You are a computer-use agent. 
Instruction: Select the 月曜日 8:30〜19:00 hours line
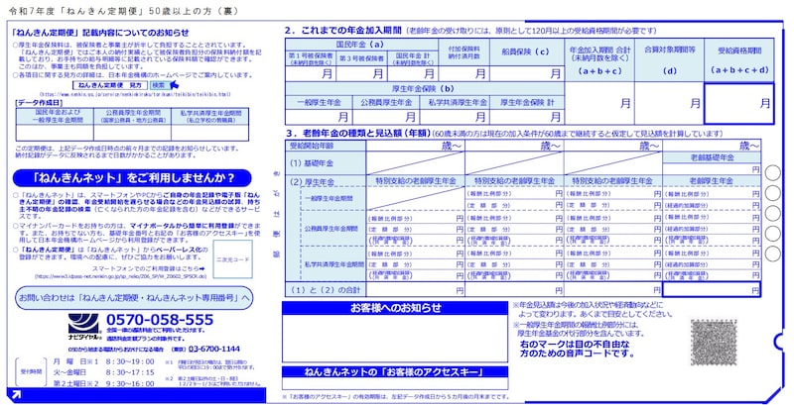(104, 361)
